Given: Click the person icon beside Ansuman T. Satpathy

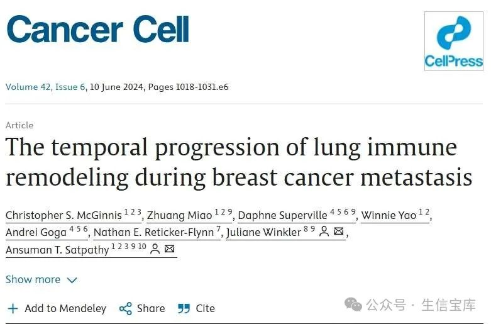Looking at the screenshot, I should [155, 249].
